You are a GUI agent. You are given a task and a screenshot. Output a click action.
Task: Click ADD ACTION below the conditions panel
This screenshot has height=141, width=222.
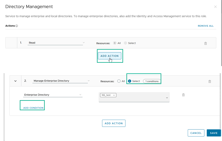[114, 123]
